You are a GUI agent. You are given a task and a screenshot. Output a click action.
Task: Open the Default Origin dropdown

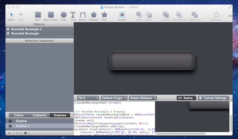click(x=114, y=98)
